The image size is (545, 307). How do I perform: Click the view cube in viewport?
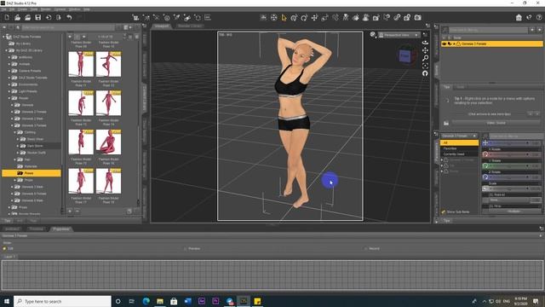[x=405, y=55]
